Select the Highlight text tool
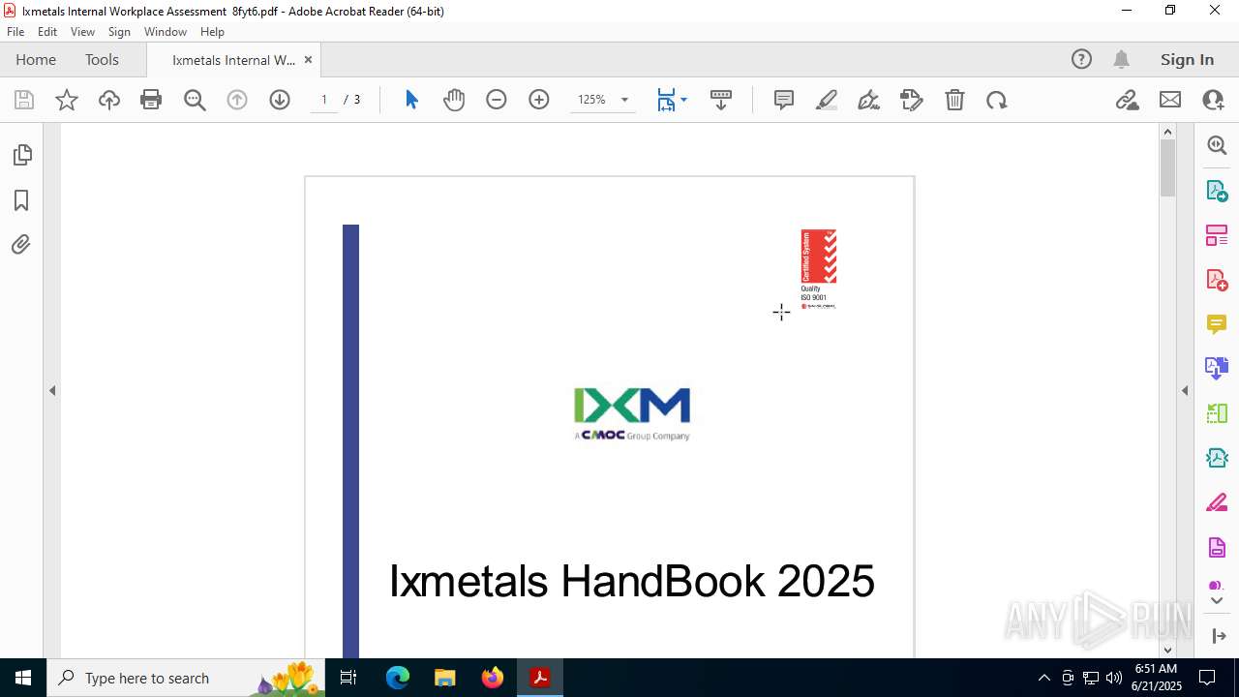 tap(827, 100)
